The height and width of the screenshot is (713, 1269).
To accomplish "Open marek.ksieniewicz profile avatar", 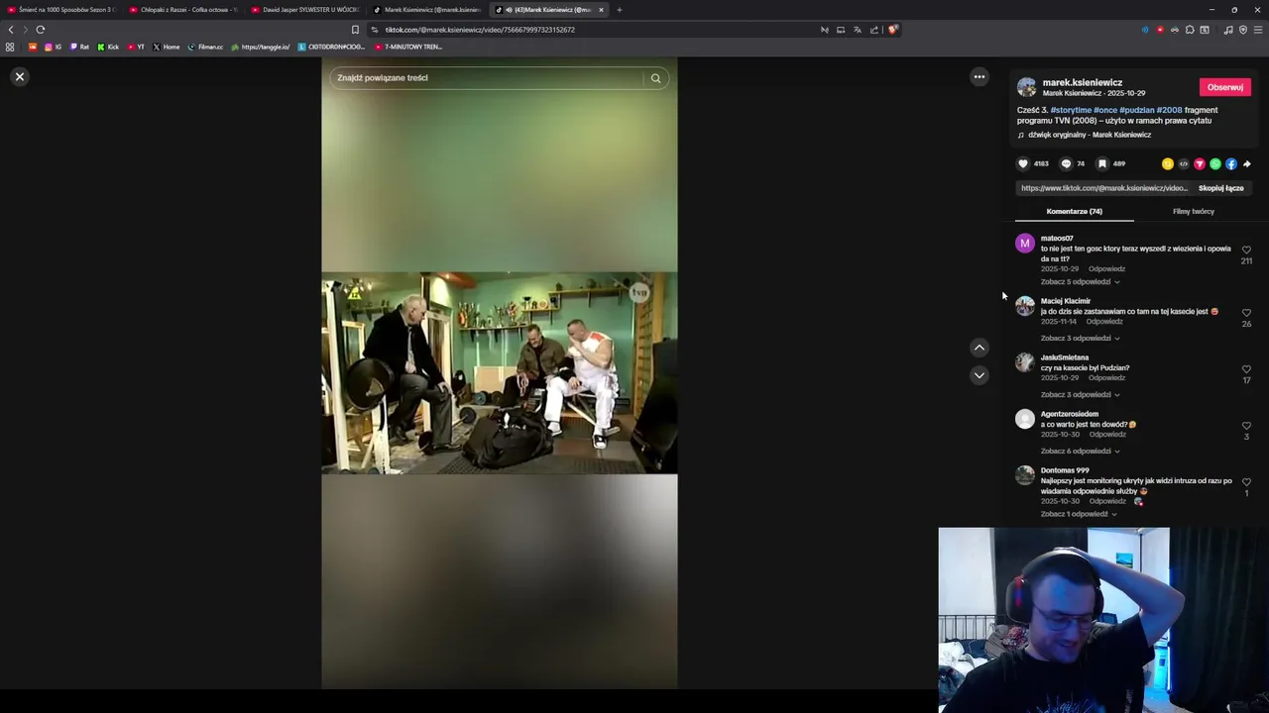I will (x=1026, y=87).
